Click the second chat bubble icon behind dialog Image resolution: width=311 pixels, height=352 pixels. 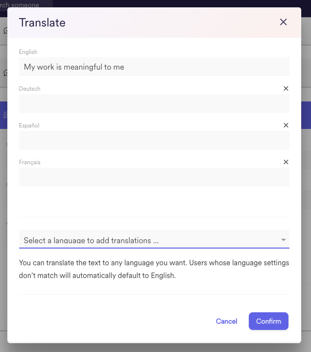click(x=5, y=73)
